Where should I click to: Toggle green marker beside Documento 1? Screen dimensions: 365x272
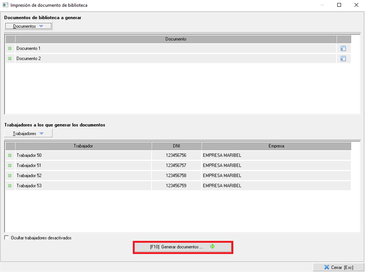(x=10, y=48)
